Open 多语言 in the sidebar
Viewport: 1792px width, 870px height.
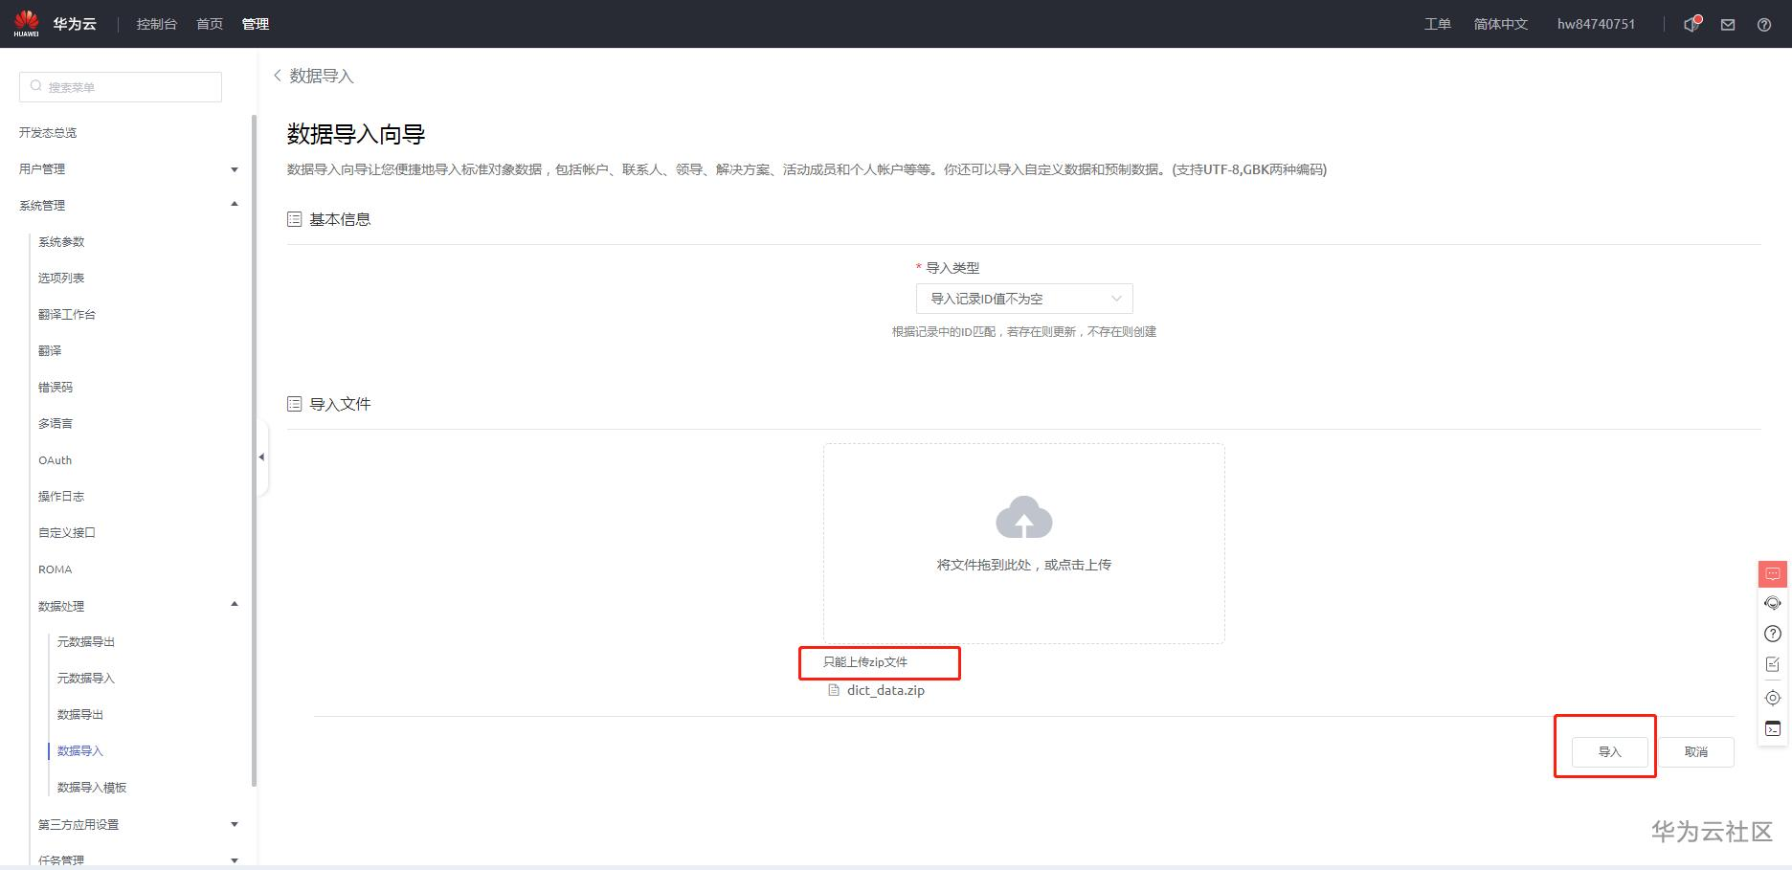pos(56,424)
